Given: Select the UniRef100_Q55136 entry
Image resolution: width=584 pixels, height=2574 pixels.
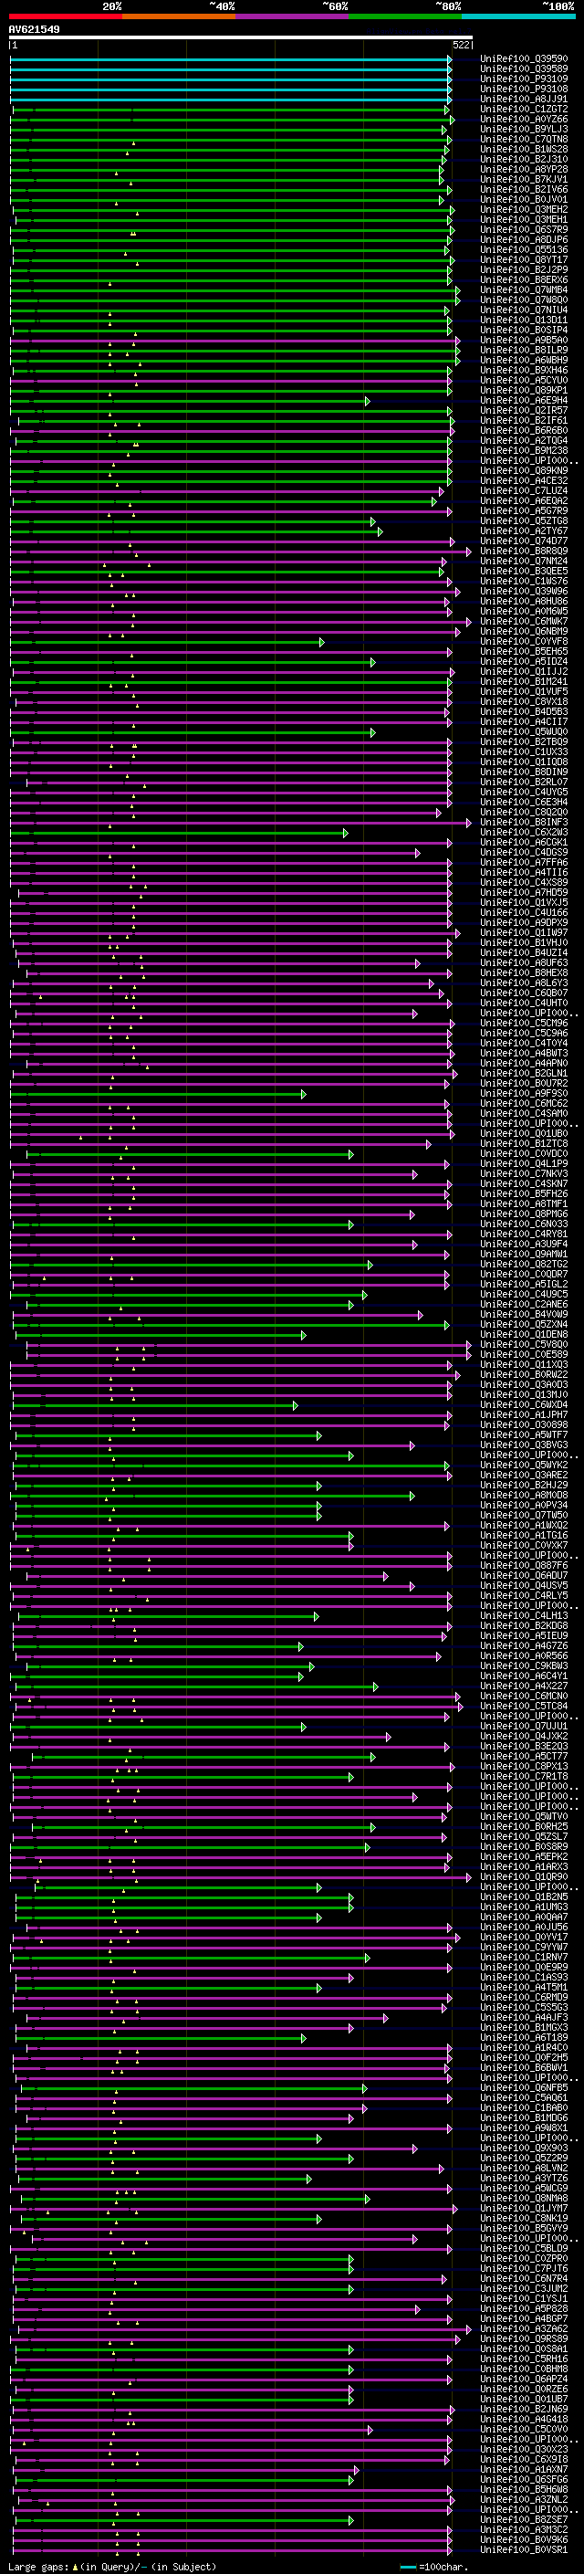Looking at the screenshot, I should click(x=524, y=250).
